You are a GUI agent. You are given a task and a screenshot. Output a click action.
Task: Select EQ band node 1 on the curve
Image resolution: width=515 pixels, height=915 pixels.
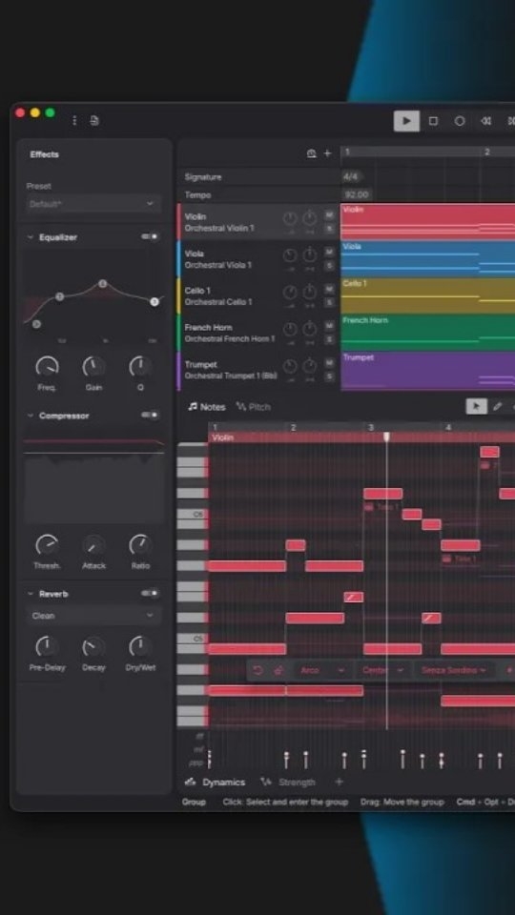pos(59,296)
